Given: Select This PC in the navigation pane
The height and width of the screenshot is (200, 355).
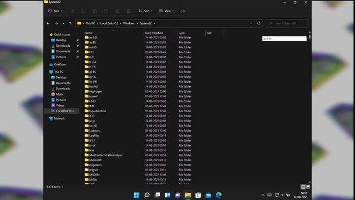Looking at the screenshot, I should tap(58, 72).
